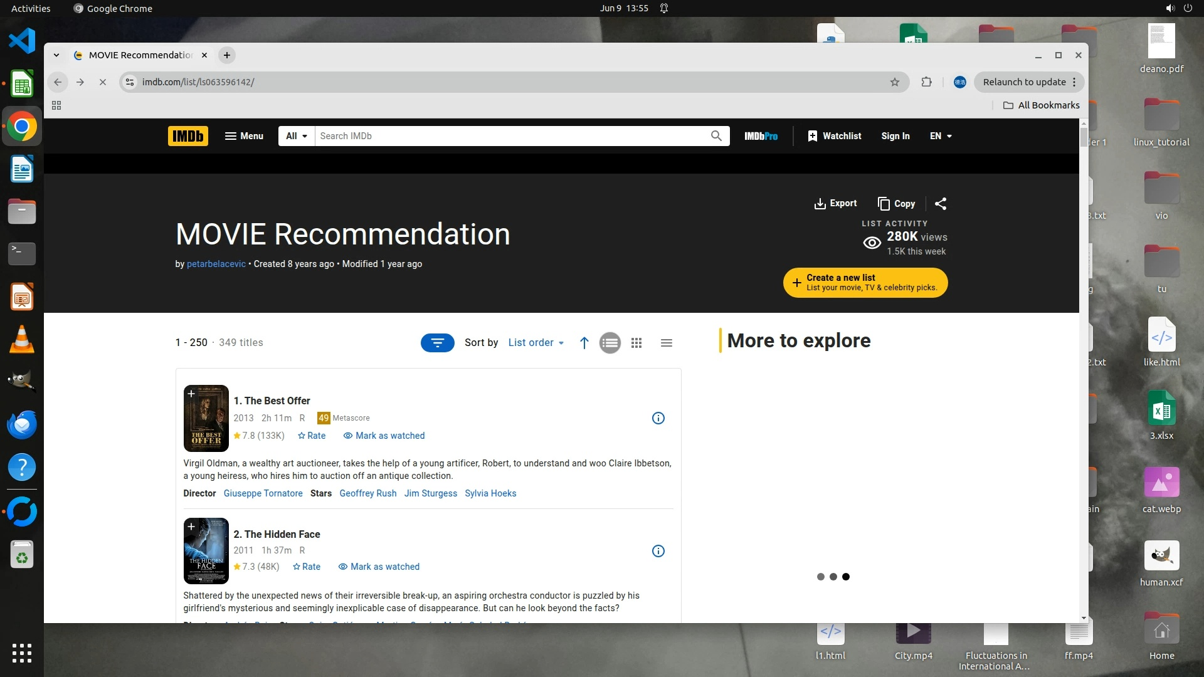Click the info icon for The Best Offer
Image resolution: width=1204 pixels, height=677 pixels.
click(658, 418)
